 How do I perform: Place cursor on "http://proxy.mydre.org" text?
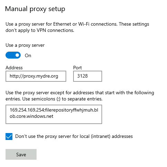pos(34,76)
